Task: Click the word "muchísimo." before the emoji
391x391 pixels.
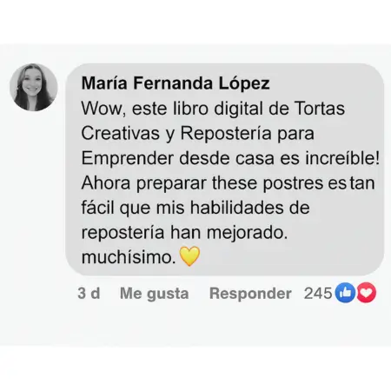Action: [129, 257]
